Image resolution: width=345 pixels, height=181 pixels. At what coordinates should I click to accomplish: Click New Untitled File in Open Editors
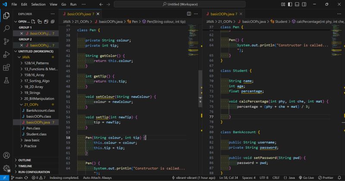33,22
